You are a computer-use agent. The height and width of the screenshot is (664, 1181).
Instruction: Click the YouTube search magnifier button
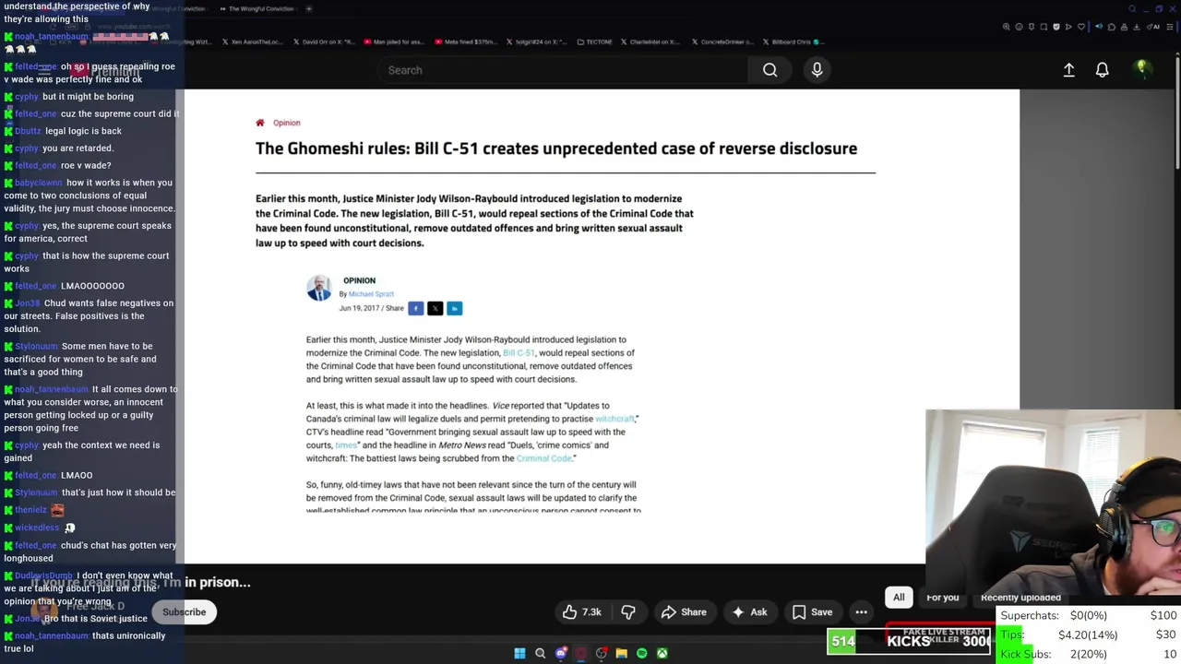click(x=769, y=70)
